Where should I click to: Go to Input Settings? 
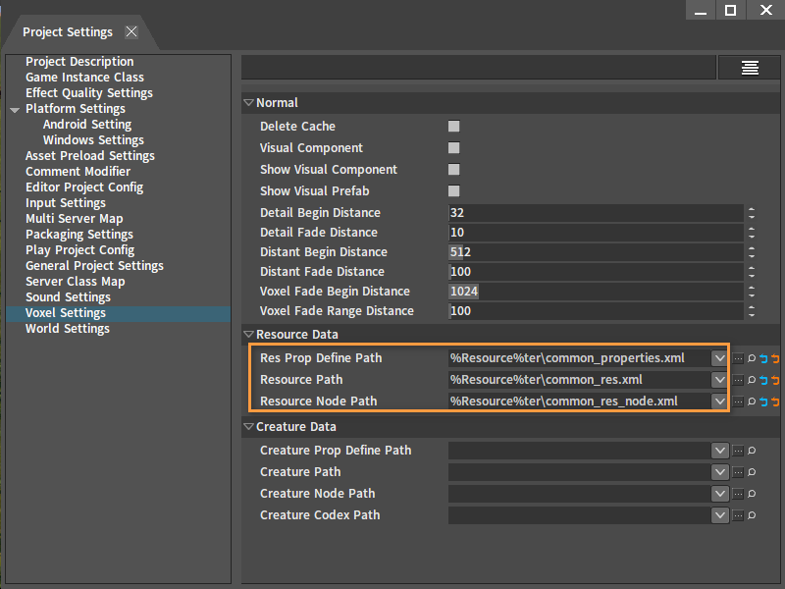(66, 203)
